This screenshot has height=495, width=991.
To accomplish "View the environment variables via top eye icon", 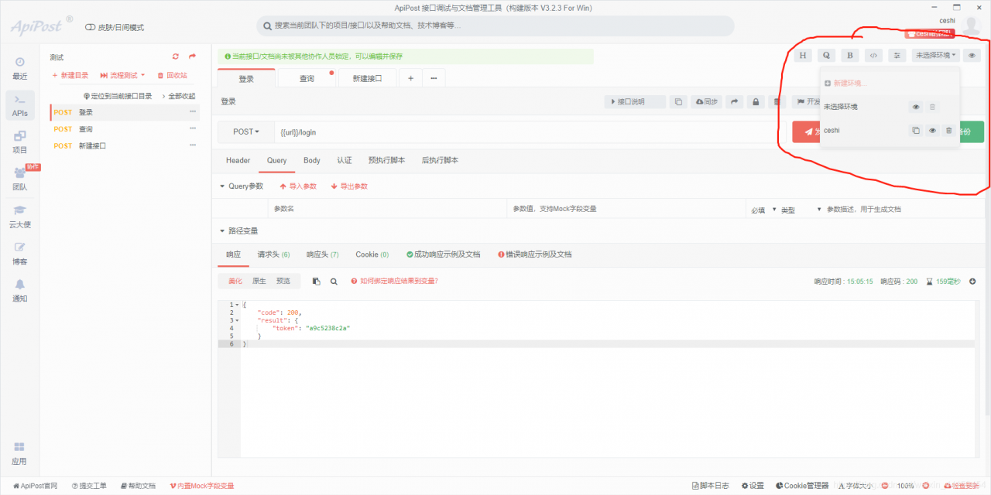I will coord(972,56).
